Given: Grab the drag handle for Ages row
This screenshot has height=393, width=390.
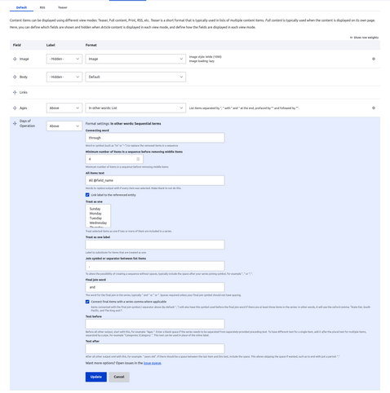Looking at the screenshot, I should 15,108.
